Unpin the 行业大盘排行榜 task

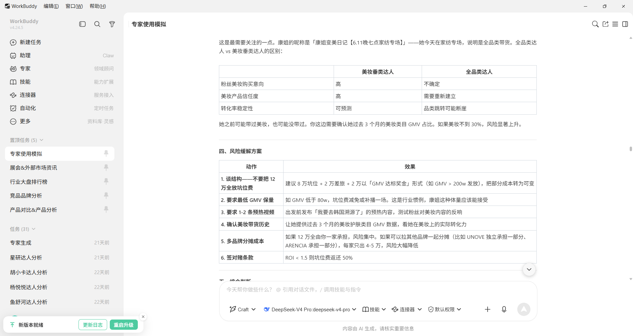(106, 181)
